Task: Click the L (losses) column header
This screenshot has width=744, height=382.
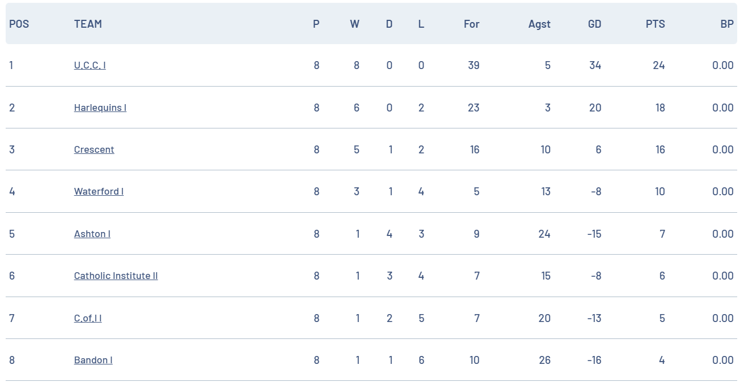Action: click(x=421, y=24)
